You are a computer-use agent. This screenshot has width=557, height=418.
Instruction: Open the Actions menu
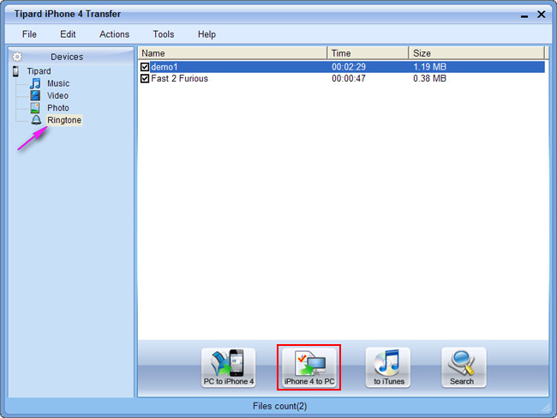pos(114,34)
